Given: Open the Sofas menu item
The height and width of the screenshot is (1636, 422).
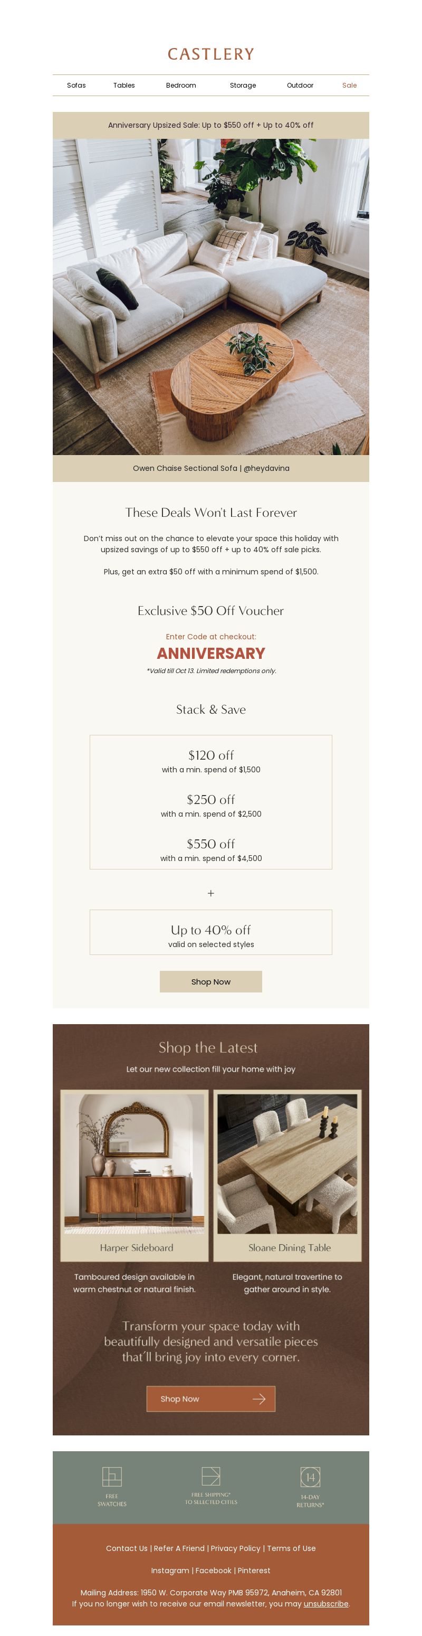Looking at the screenshot, I should click(76, 85).
